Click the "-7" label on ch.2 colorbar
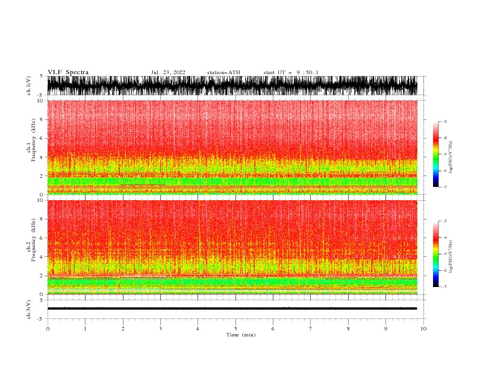The height and width of the screenshot is (369, 477). pos(444,286)
